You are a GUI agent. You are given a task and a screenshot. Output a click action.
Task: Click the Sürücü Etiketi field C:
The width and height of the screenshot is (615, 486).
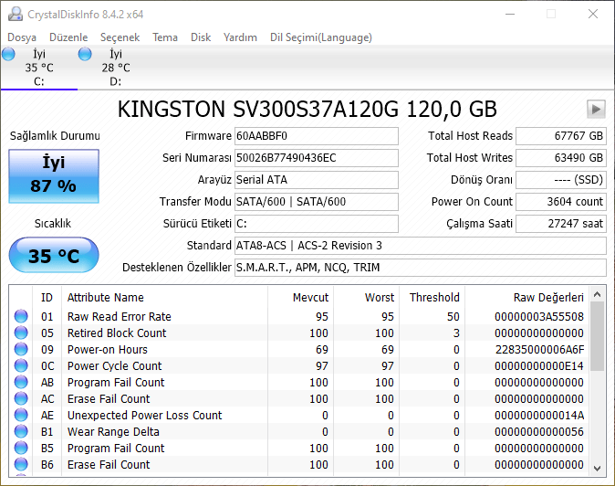coord(317,224)
